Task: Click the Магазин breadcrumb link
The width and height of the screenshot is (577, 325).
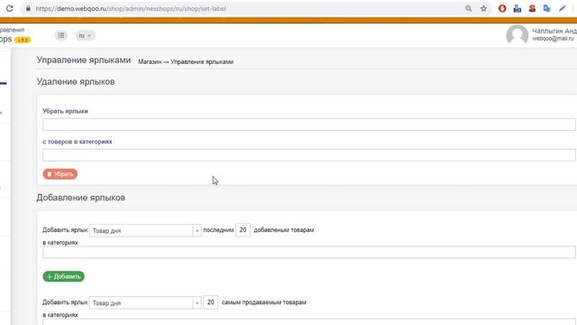Action: coord(150,62)
